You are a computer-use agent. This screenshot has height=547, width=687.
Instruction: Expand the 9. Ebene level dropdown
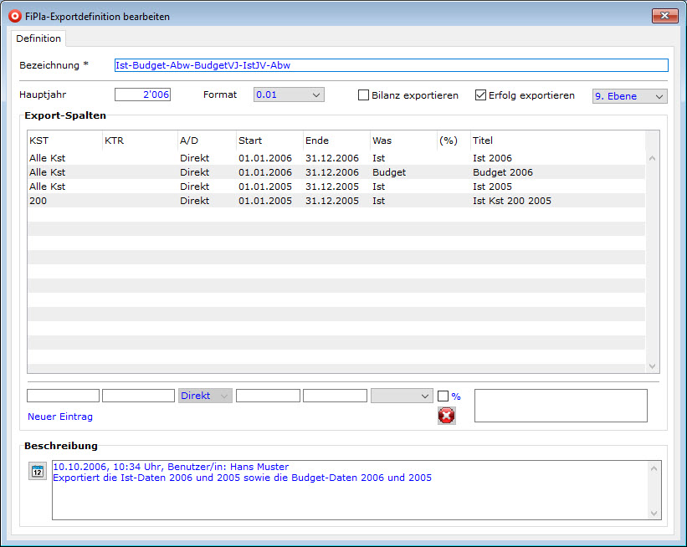[629, 96]
